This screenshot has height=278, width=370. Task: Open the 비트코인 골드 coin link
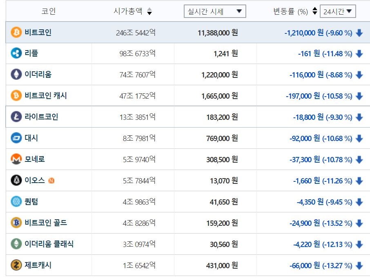pyautogui.click(x=46, y=223)
